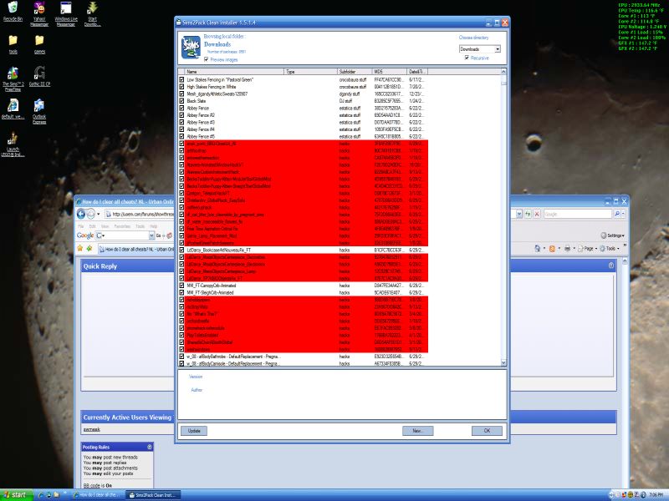Click the browser Back arrow button
Image resolution: width=669 pixels, height=501 pixels.
(x=80, y=214)
